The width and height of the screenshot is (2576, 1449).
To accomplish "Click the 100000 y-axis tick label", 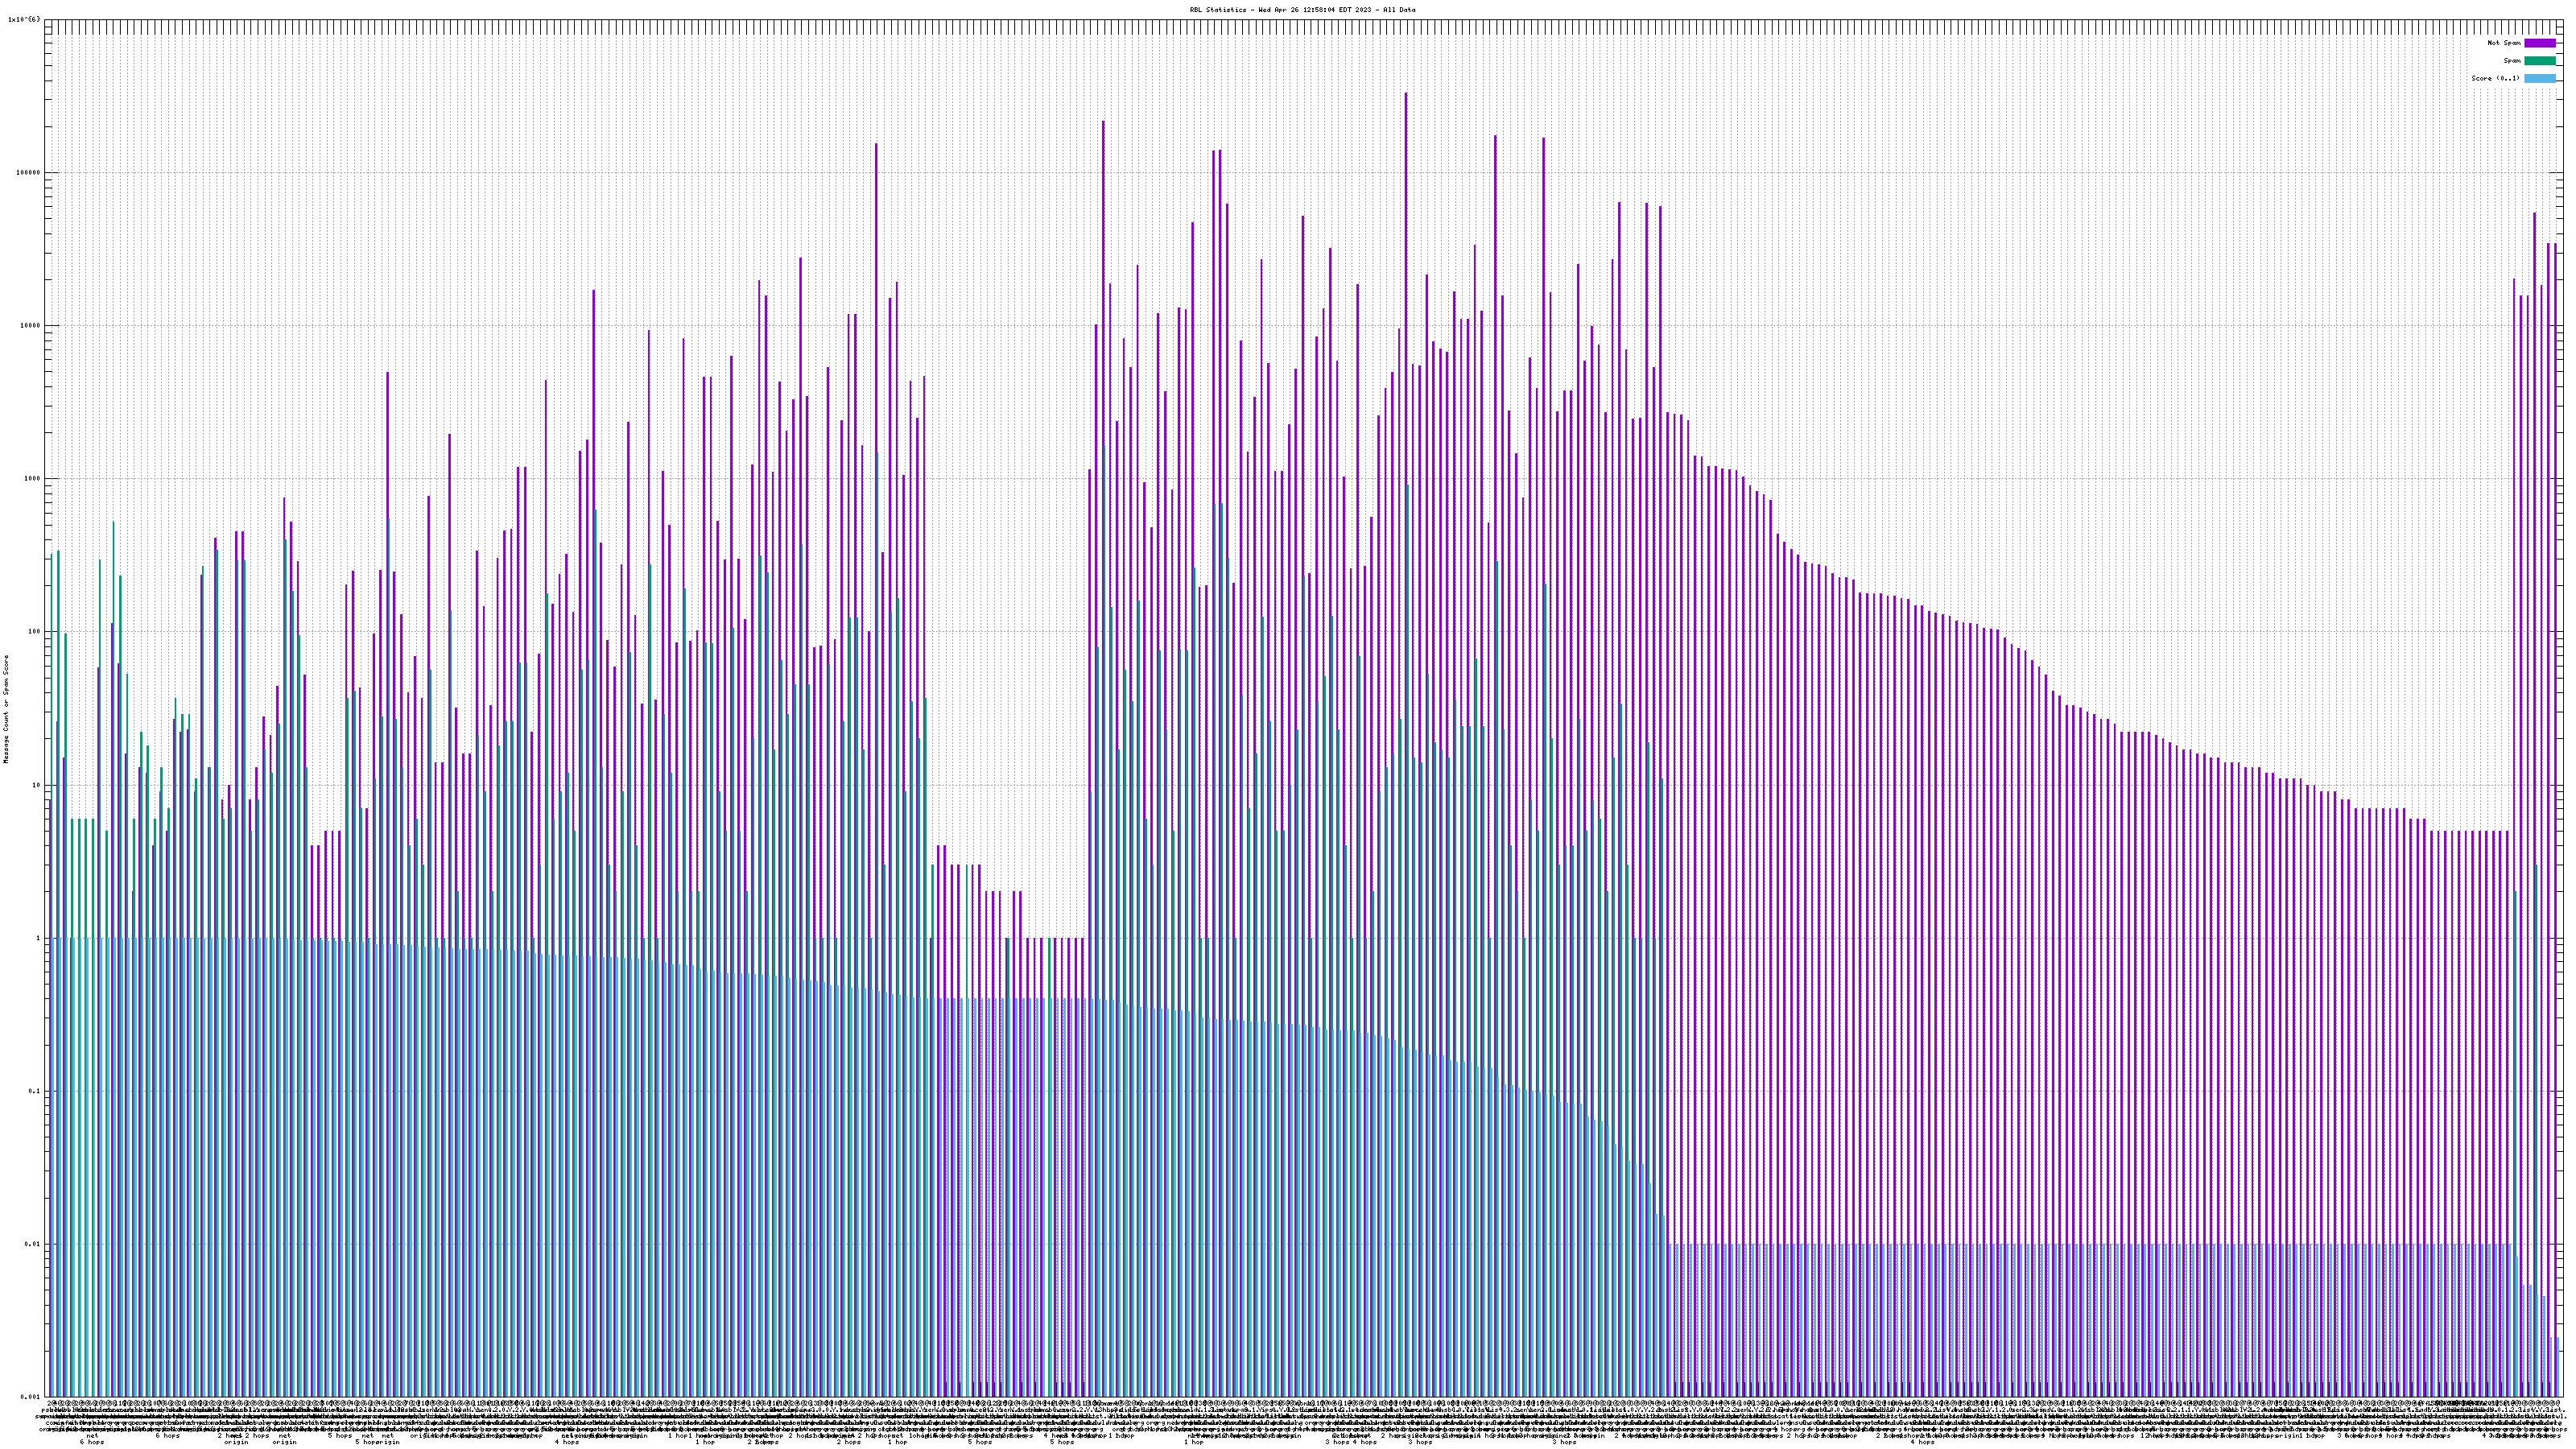I will [28, 172].
